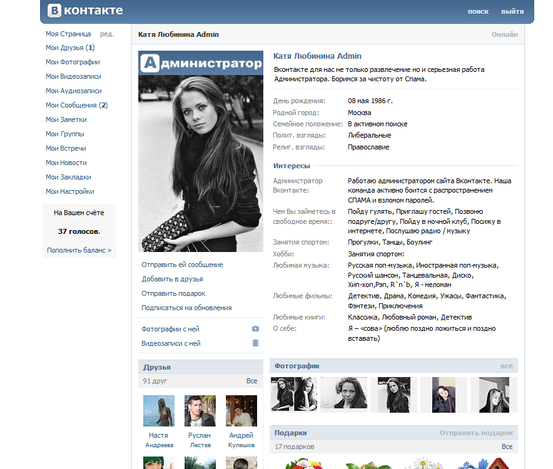
Task: Click Все in the gifts section
Action: pyautogui.click(x=507, y=446)
